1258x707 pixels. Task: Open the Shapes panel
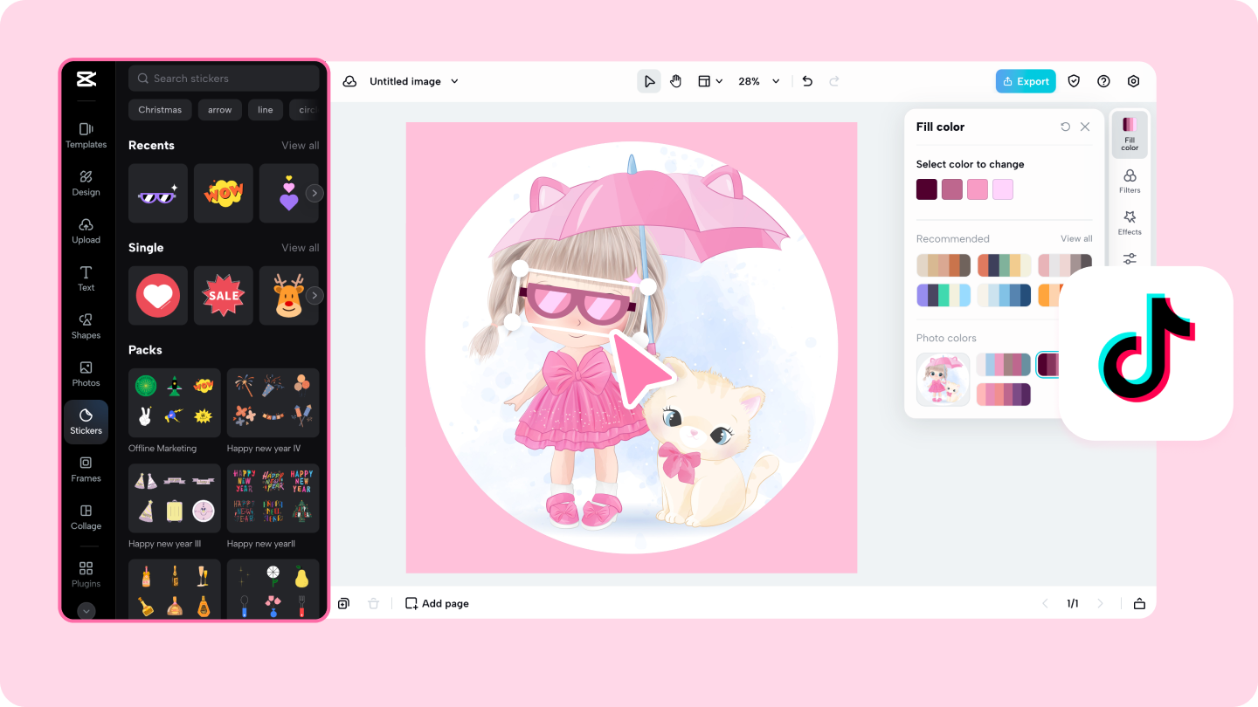pos(86,326)
